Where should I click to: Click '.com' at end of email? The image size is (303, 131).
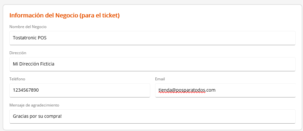pos(210,90)
